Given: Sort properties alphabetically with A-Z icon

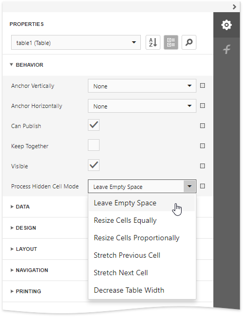Looking at the screenshot, I should (153, 42).
